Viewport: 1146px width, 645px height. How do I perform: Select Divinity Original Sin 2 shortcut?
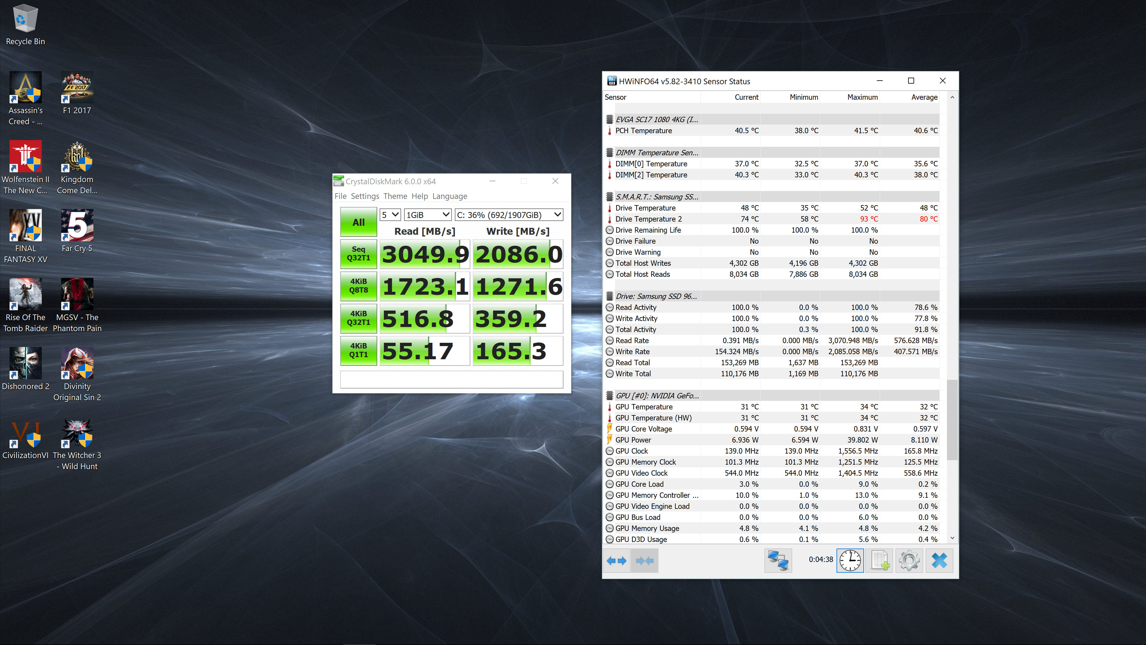(x=77, y=374)
